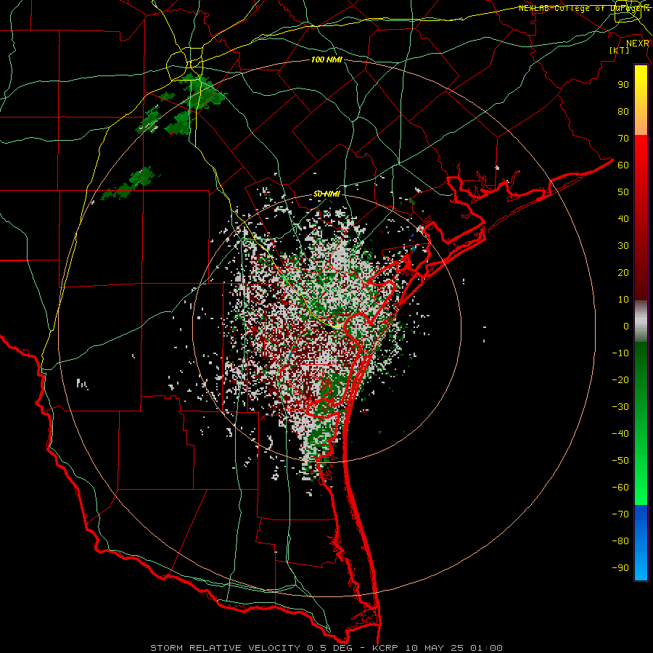Click the 40 value on velocity scale
653x653 pixels.
coord(623,218)
